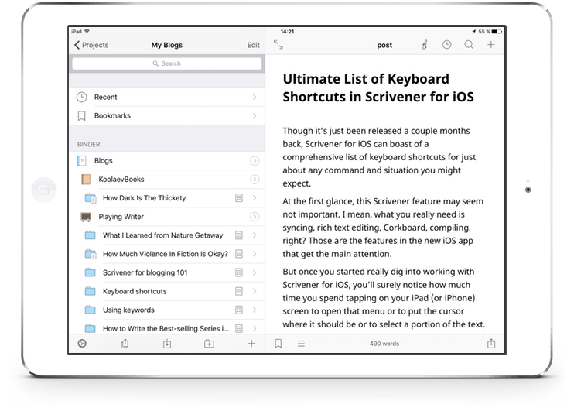This screenshot has width=574, height=418.
Task: Click the Recent clock icon
Action: [82, 97]
